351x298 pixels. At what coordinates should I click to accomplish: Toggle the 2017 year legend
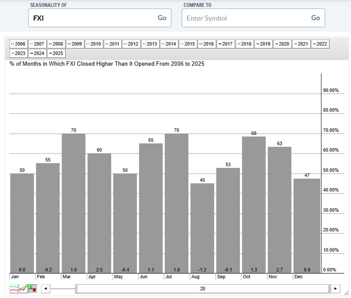tap(226, 44)
